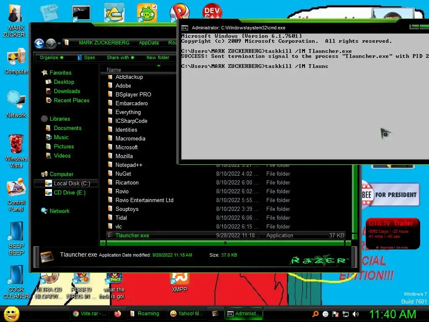Click the Tlauncher.exe file icon in list
Viewport: 429px width, 322px height.
pos(111,235)
